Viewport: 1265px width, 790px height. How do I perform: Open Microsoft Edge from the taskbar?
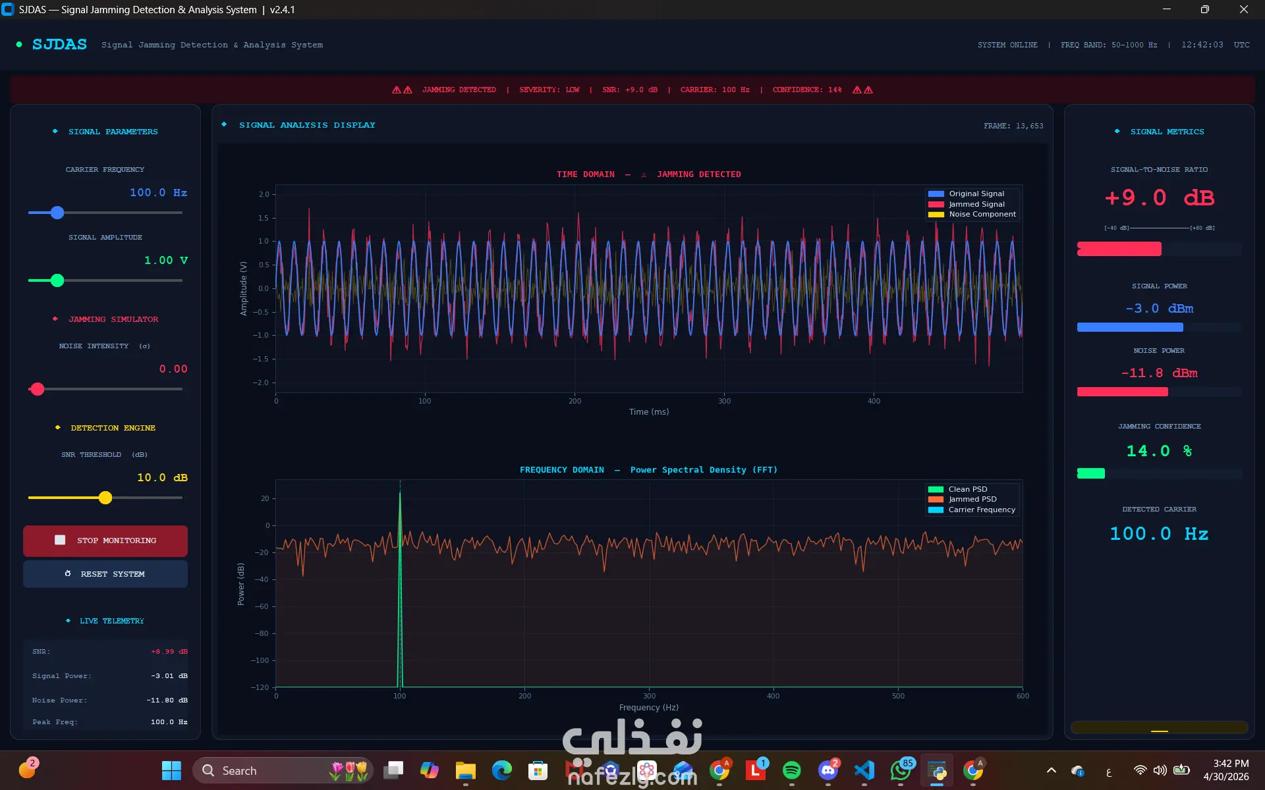[x=502, y=770]
